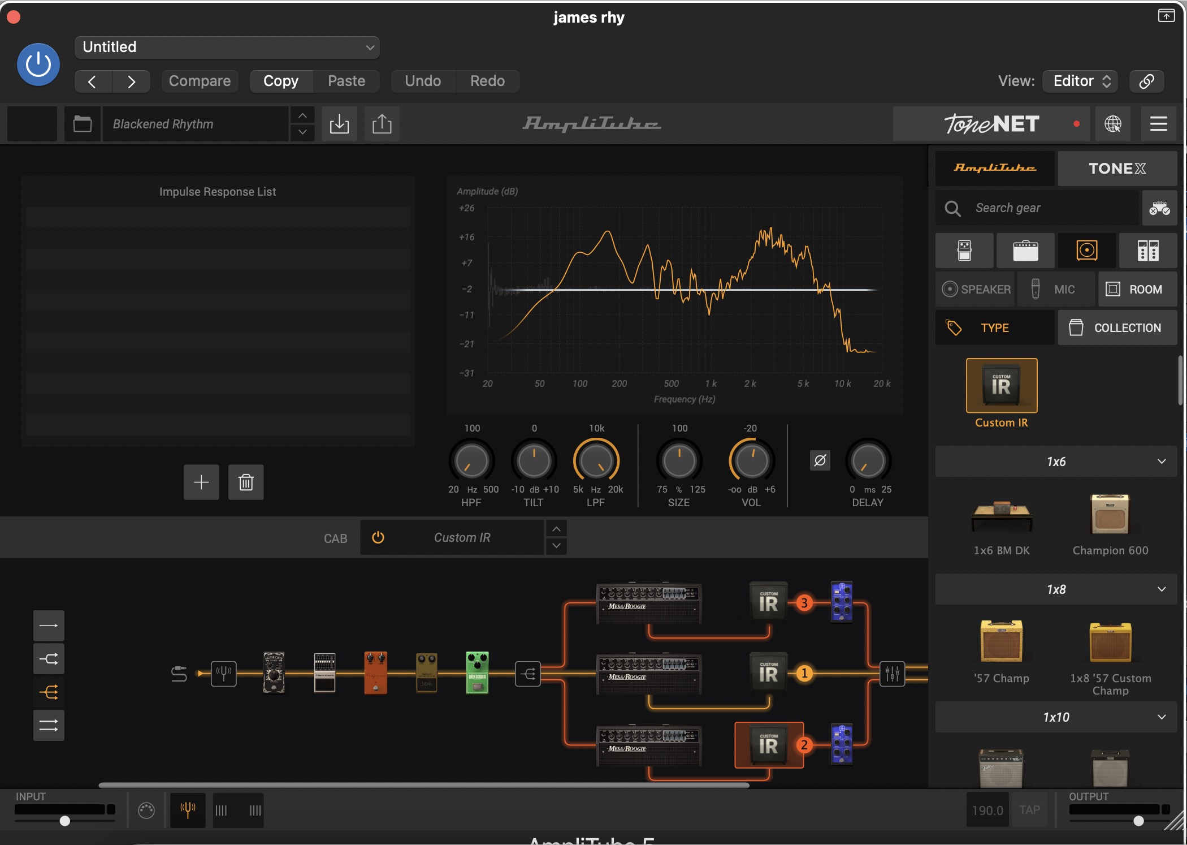Toggle the tuner button in bottom bar
This screenshot has width=1187, height=845.
tap(188, 810)
